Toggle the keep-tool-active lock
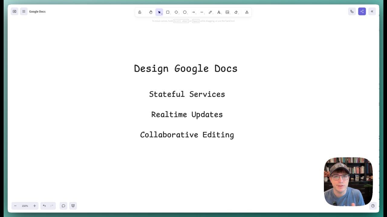This screenshot has height=217, width=387. (x=140, y=12)
